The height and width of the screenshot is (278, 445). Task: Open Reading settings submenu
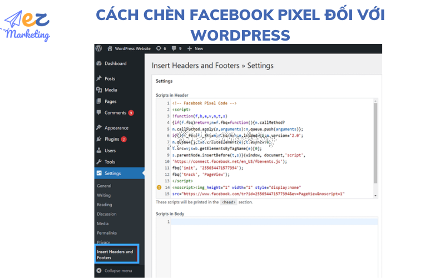point(104,205)
